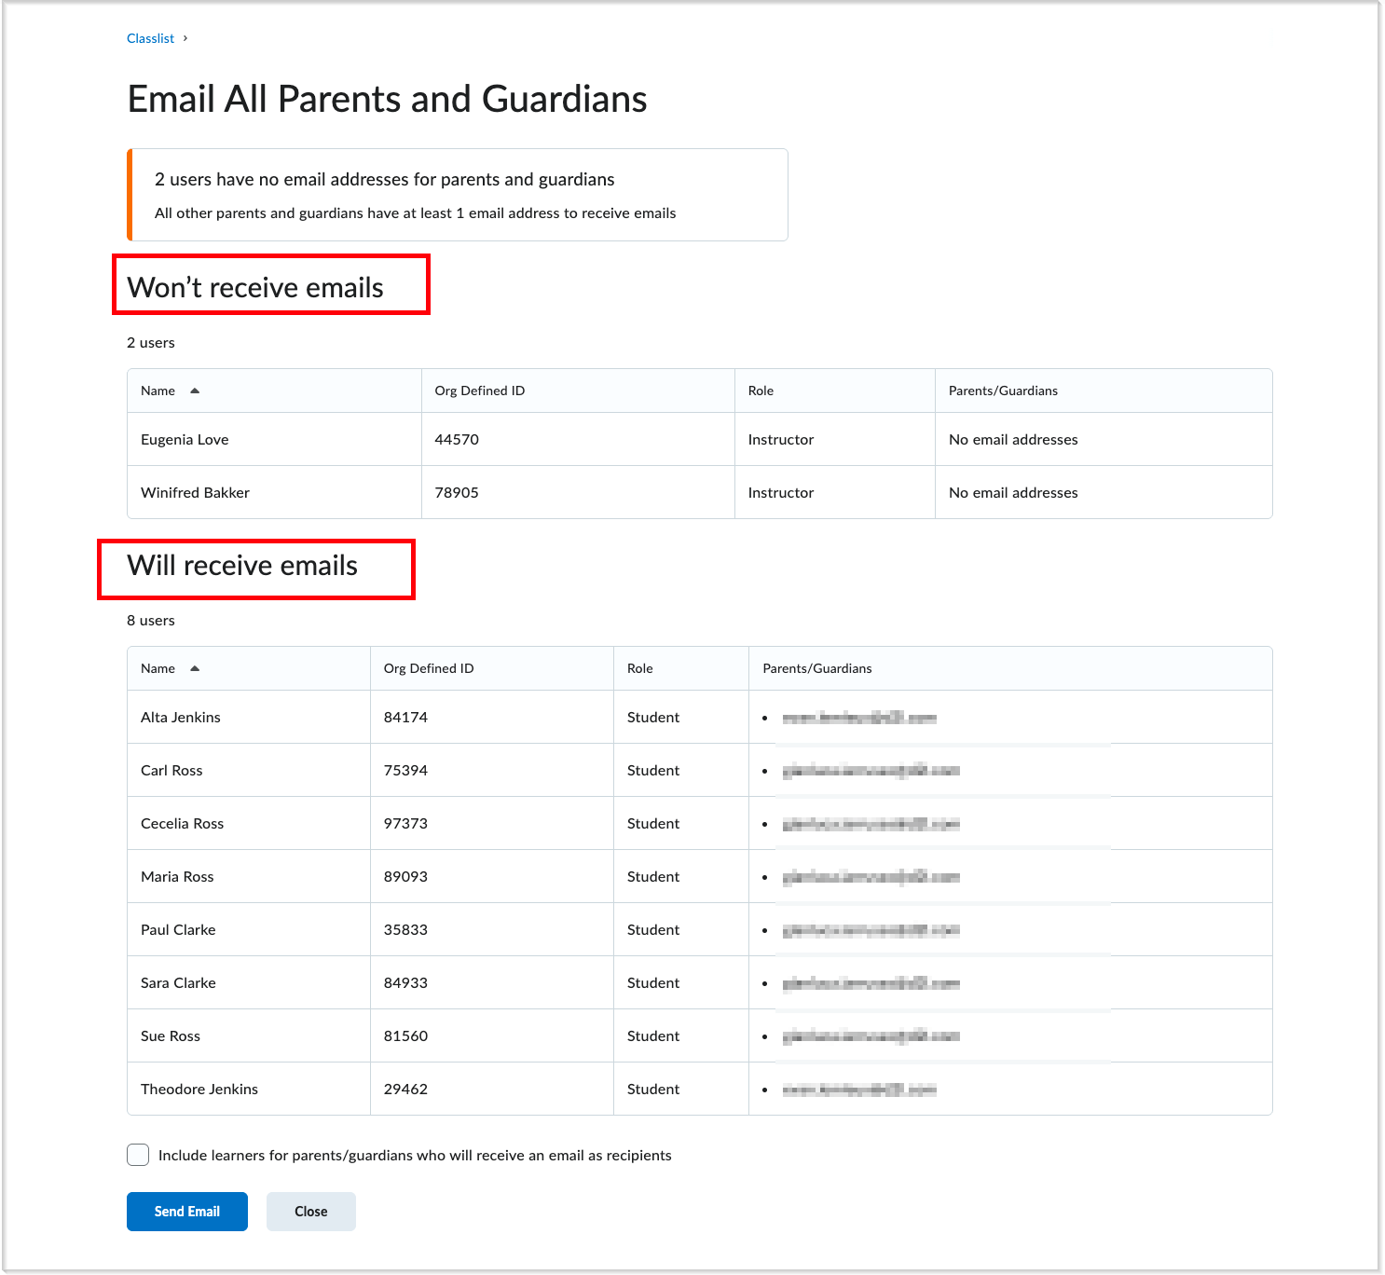The width and height of the screenshot is (1385, 1275).
Task: Click the Role header above the Student rows
Action: [x=639, y=668]
